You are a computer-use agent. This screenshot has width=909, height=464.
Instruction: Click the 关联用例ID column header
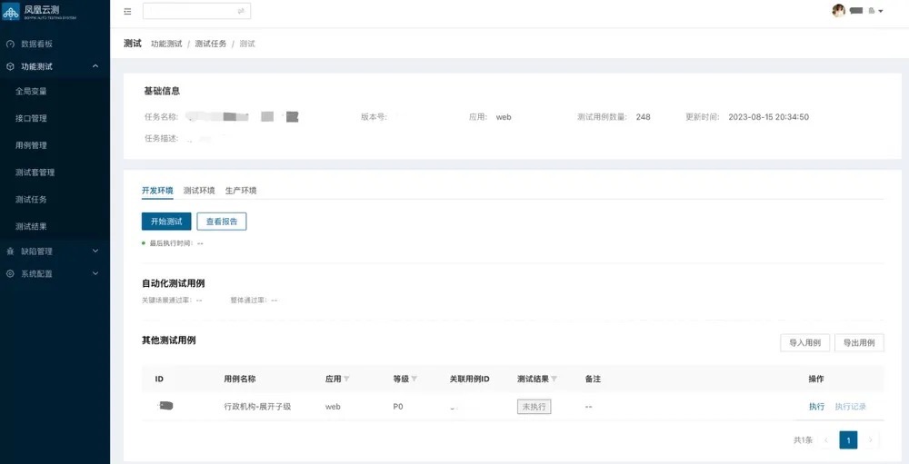(x=470, y=379)
